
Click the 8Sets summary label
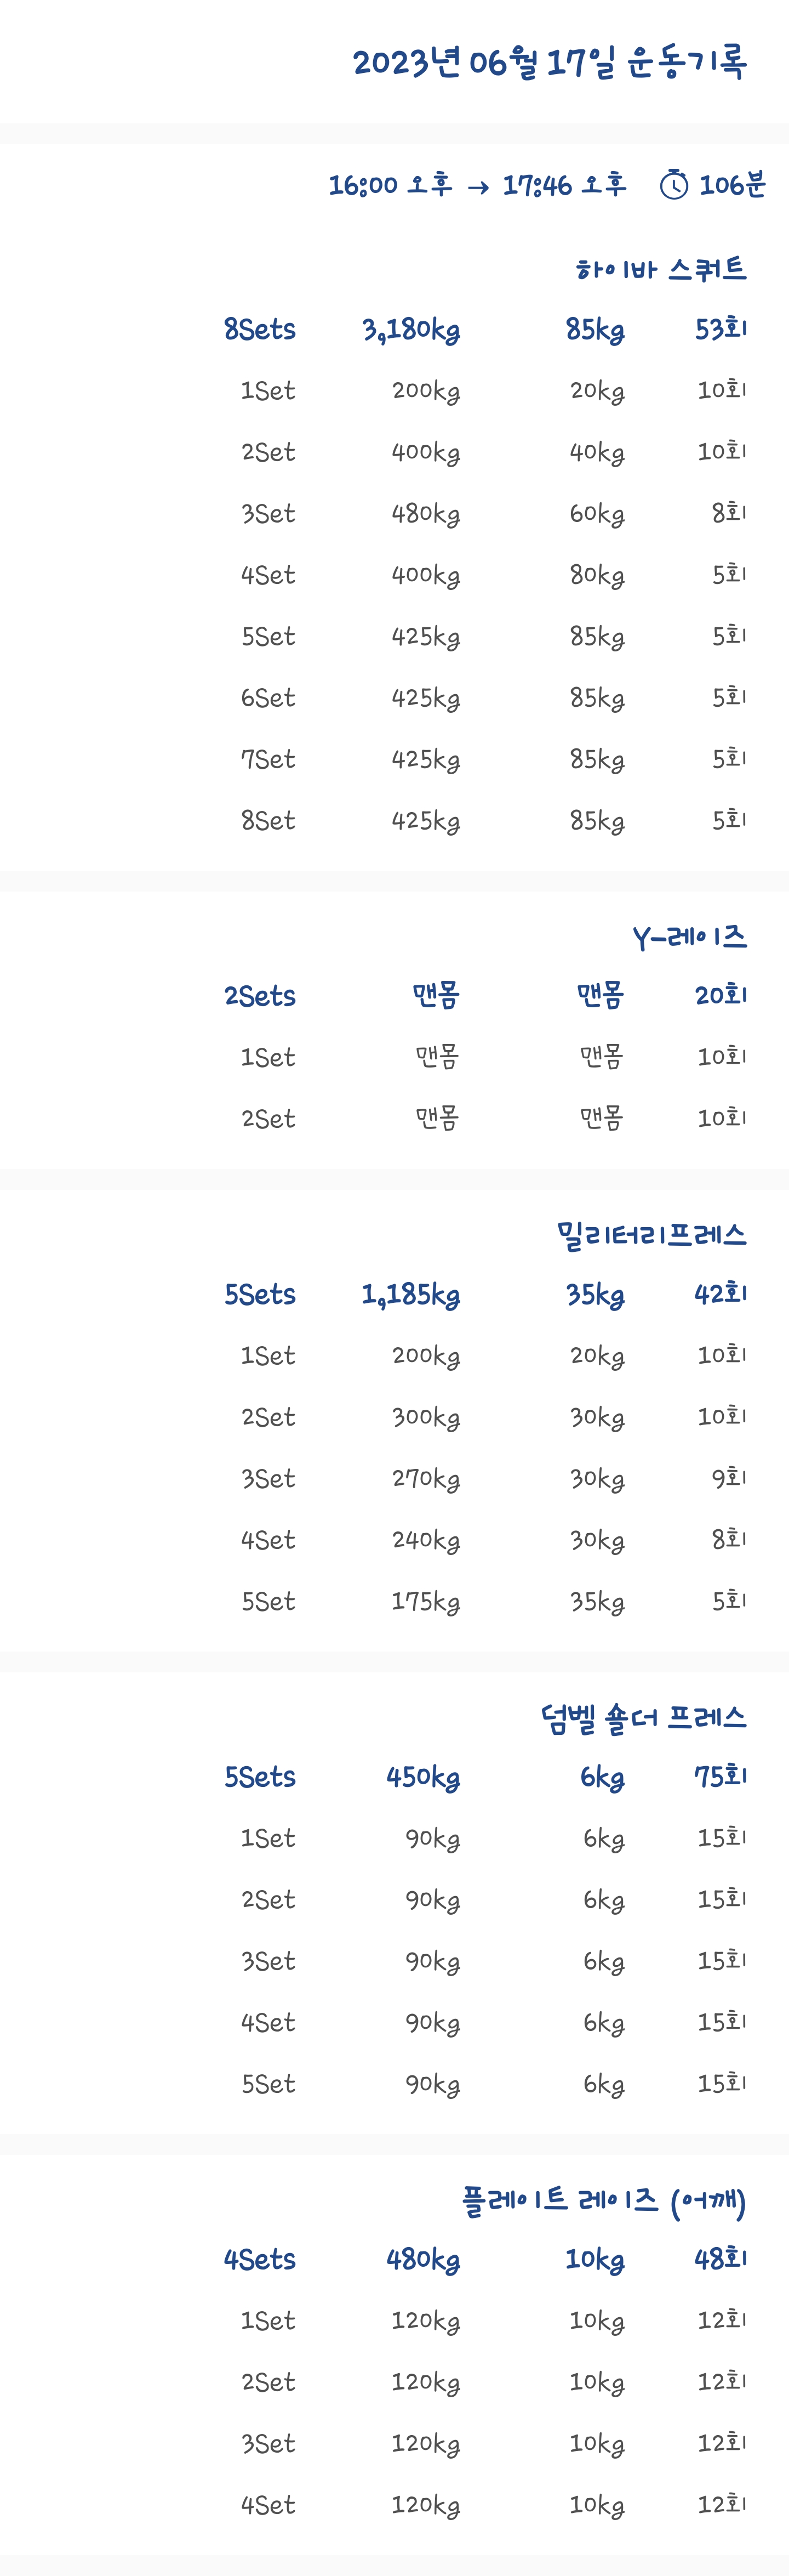260,330
